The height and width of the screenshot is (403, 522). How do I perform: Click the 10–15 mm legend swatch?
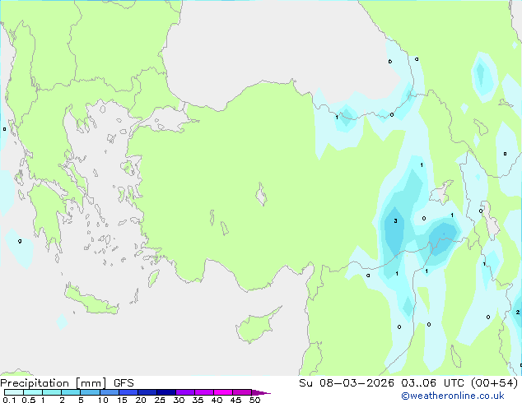click(x=109, y=392)
